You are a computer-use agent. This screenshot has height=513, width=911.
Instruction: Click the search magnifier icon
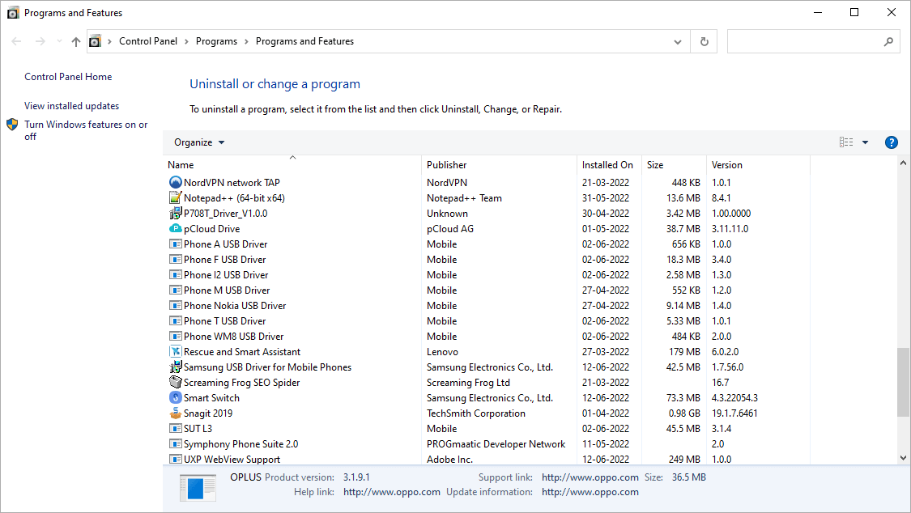888,41
